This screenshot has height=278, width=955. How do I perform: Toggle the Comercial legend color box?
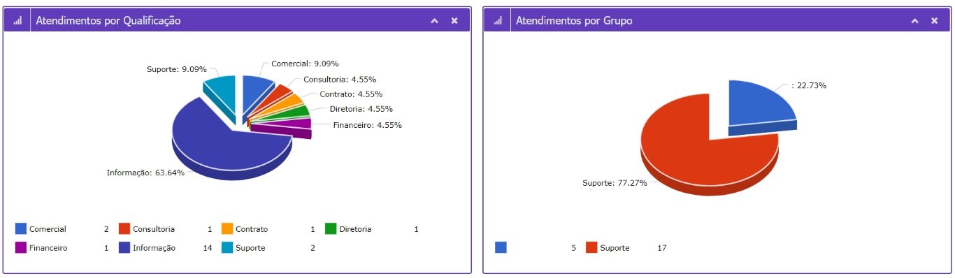(21, 228)
